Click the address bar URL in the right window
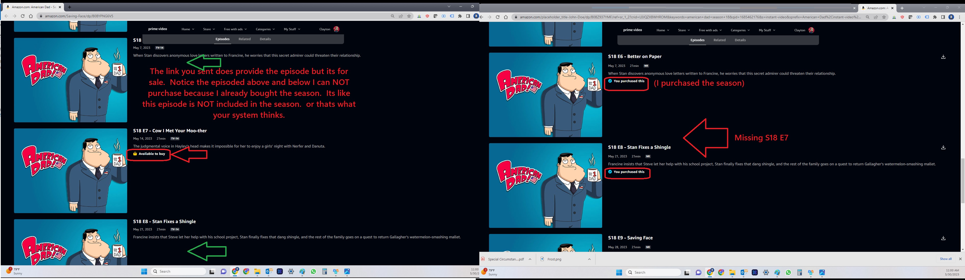965x280 pixels. (690, 17)
